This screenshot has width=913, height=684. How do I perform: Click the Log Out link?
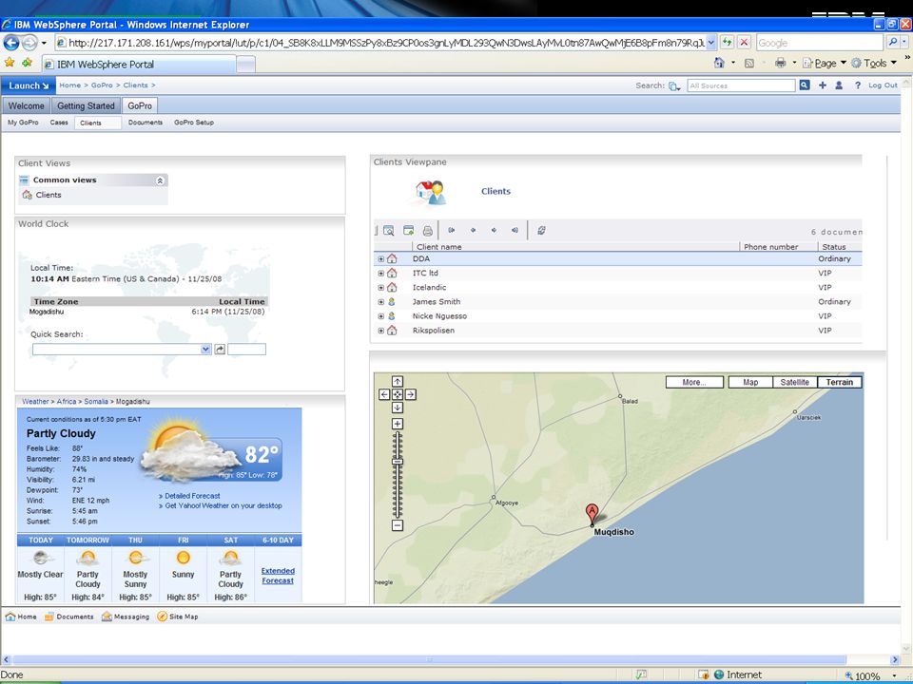(x=883, y=85)
